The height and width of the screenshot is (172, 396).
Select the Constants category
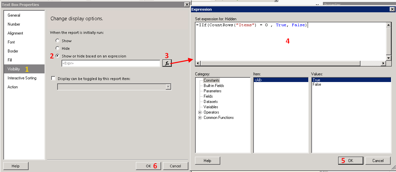point(212,80)
